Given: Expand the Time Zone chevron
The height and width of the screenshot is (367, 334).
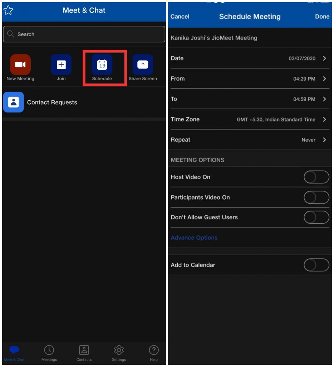Looking at the screenshot, I should tap(324, 119).
